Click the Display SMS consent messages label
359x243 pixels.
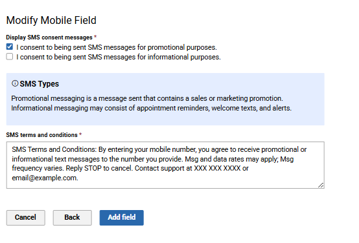pos(49,37)
